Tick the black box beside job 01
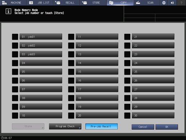Screen dimensions: 186x140 tap(15, 37)
